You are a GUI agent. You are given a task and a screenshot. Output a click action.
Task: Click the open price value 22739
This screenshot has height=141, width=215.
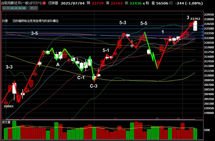(98, 3)
